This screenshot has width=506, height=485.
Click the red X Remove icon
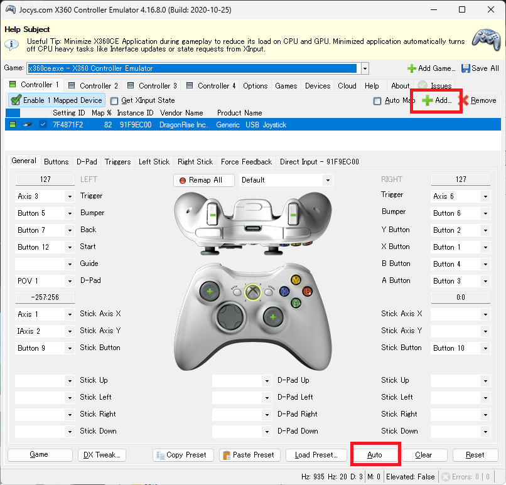[463, 100]
